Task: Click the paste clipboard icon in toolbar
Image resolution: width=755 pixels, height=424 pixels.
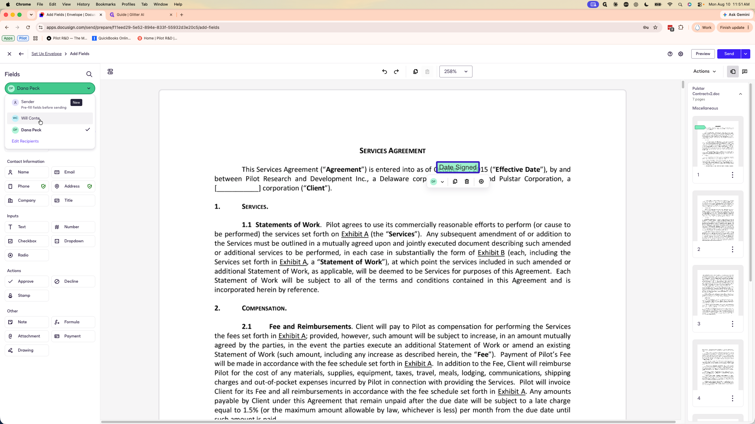Action: pos(427,72)
